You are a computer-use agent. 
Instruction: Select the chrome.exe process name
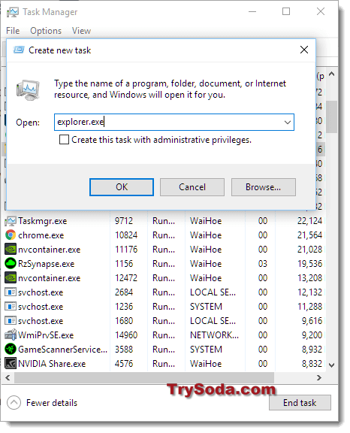click(41, 235)
